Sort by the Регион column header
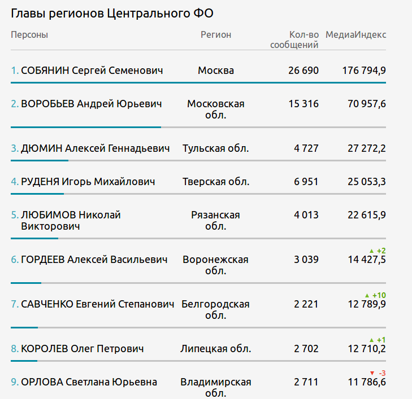Viewport: 412px width, 399px height. [x=216, y=35]
